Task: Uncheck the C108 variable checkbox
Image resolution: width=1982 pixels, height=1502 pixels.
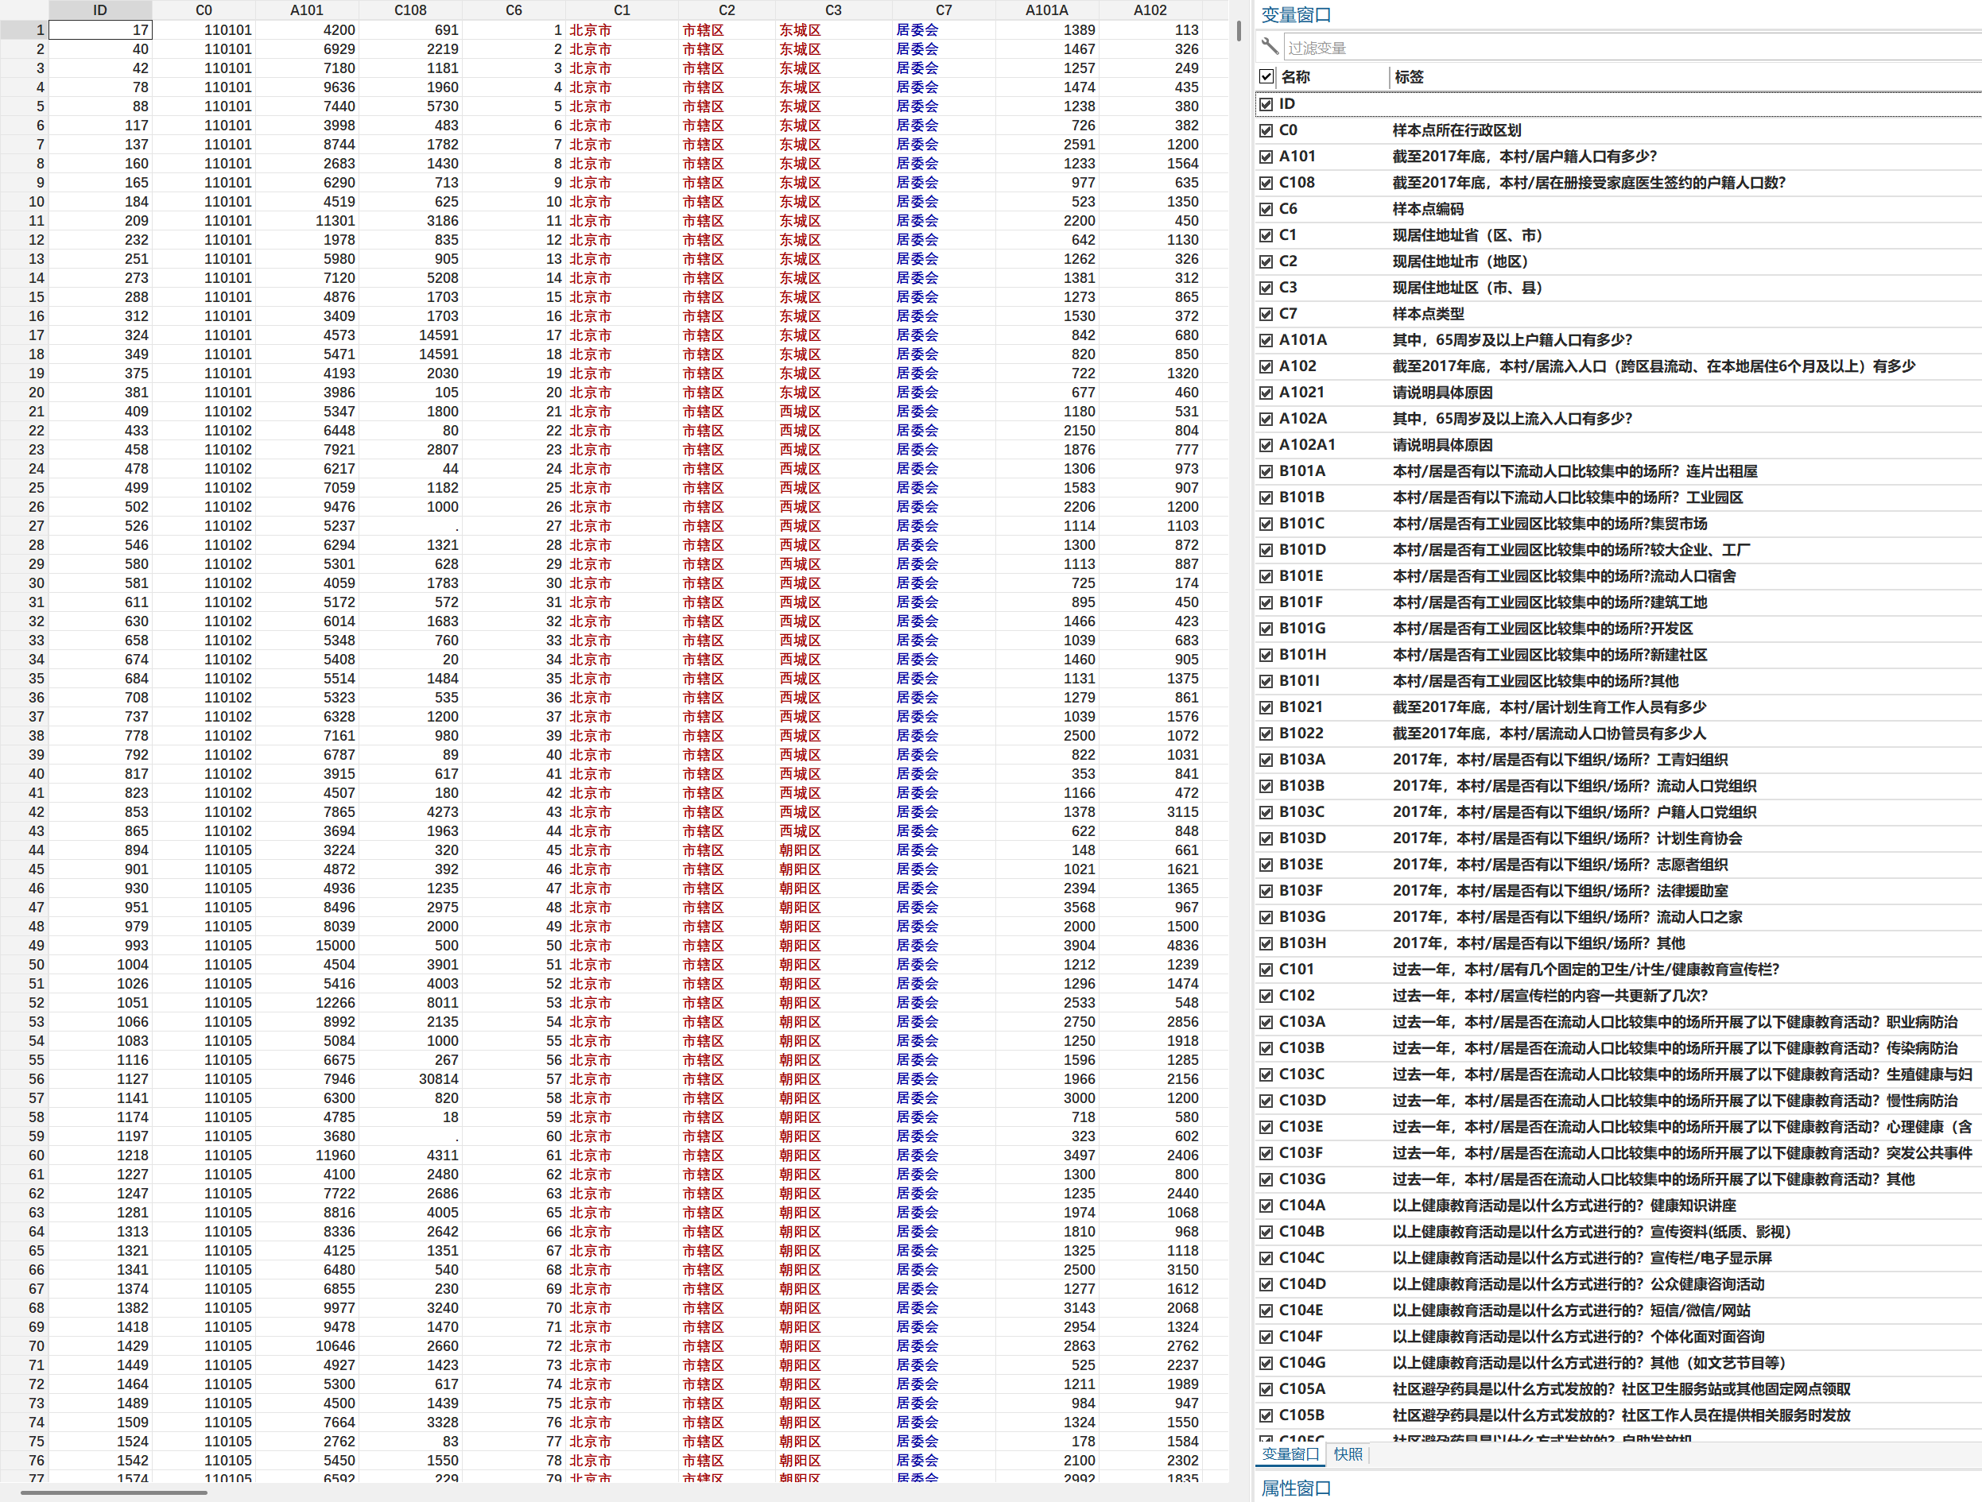Action: (1266, 183)
